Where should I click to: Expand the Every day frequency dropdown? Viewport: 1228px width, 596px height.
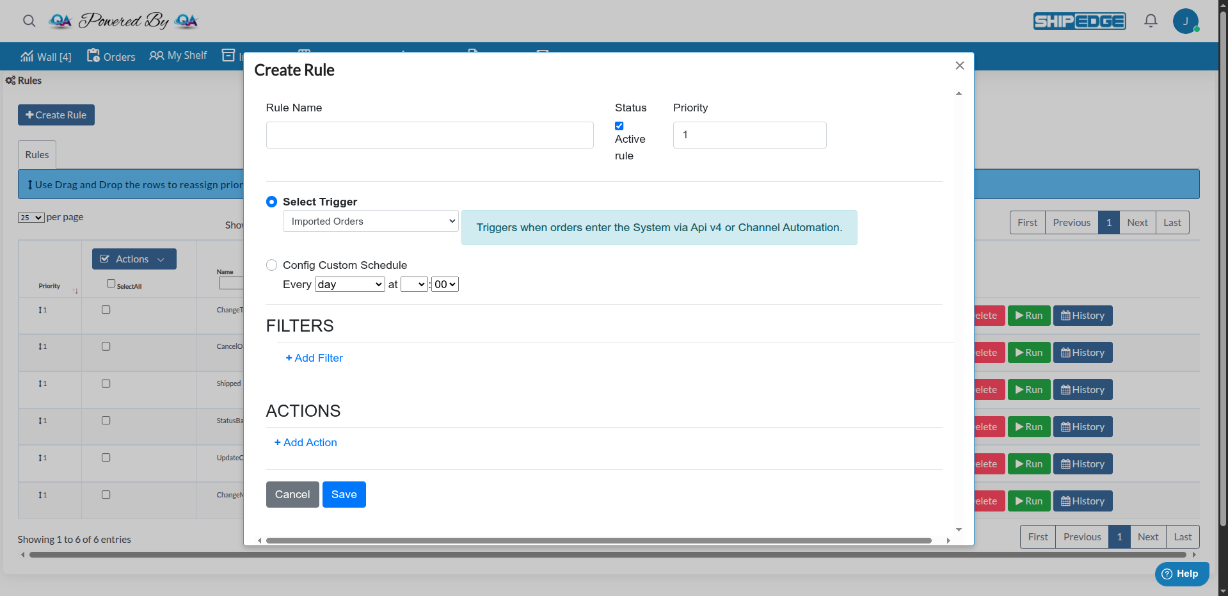coord(349,285)
